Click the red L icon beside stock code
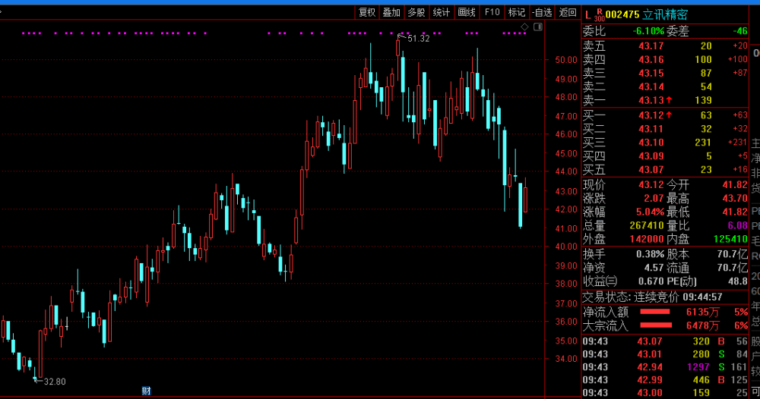The height and width of the screenshot is (399, 760). (587, 14)
